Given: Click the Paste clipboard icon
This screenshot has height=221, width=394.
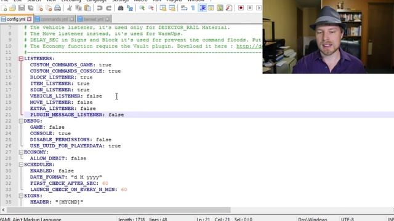Looking at the screenshot, I should point(87,8).
